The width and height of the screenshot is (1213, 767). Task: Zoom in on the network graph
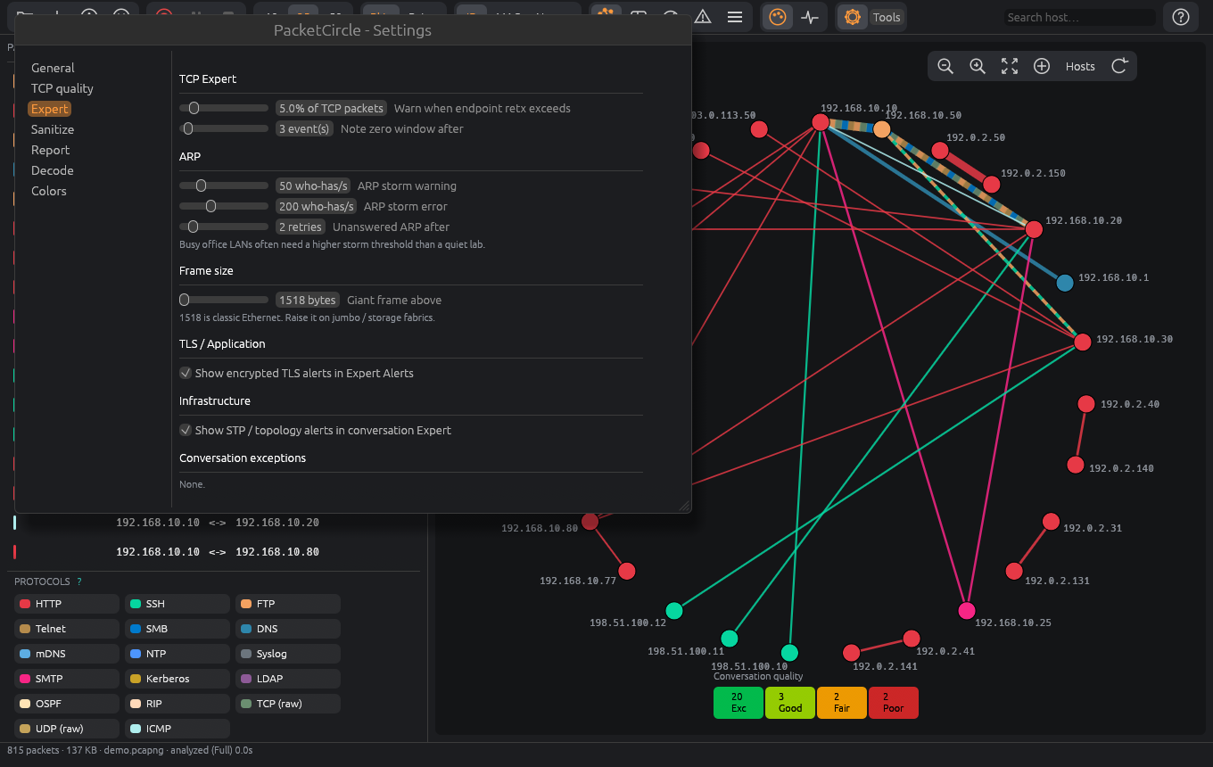[x=978, y=66]
